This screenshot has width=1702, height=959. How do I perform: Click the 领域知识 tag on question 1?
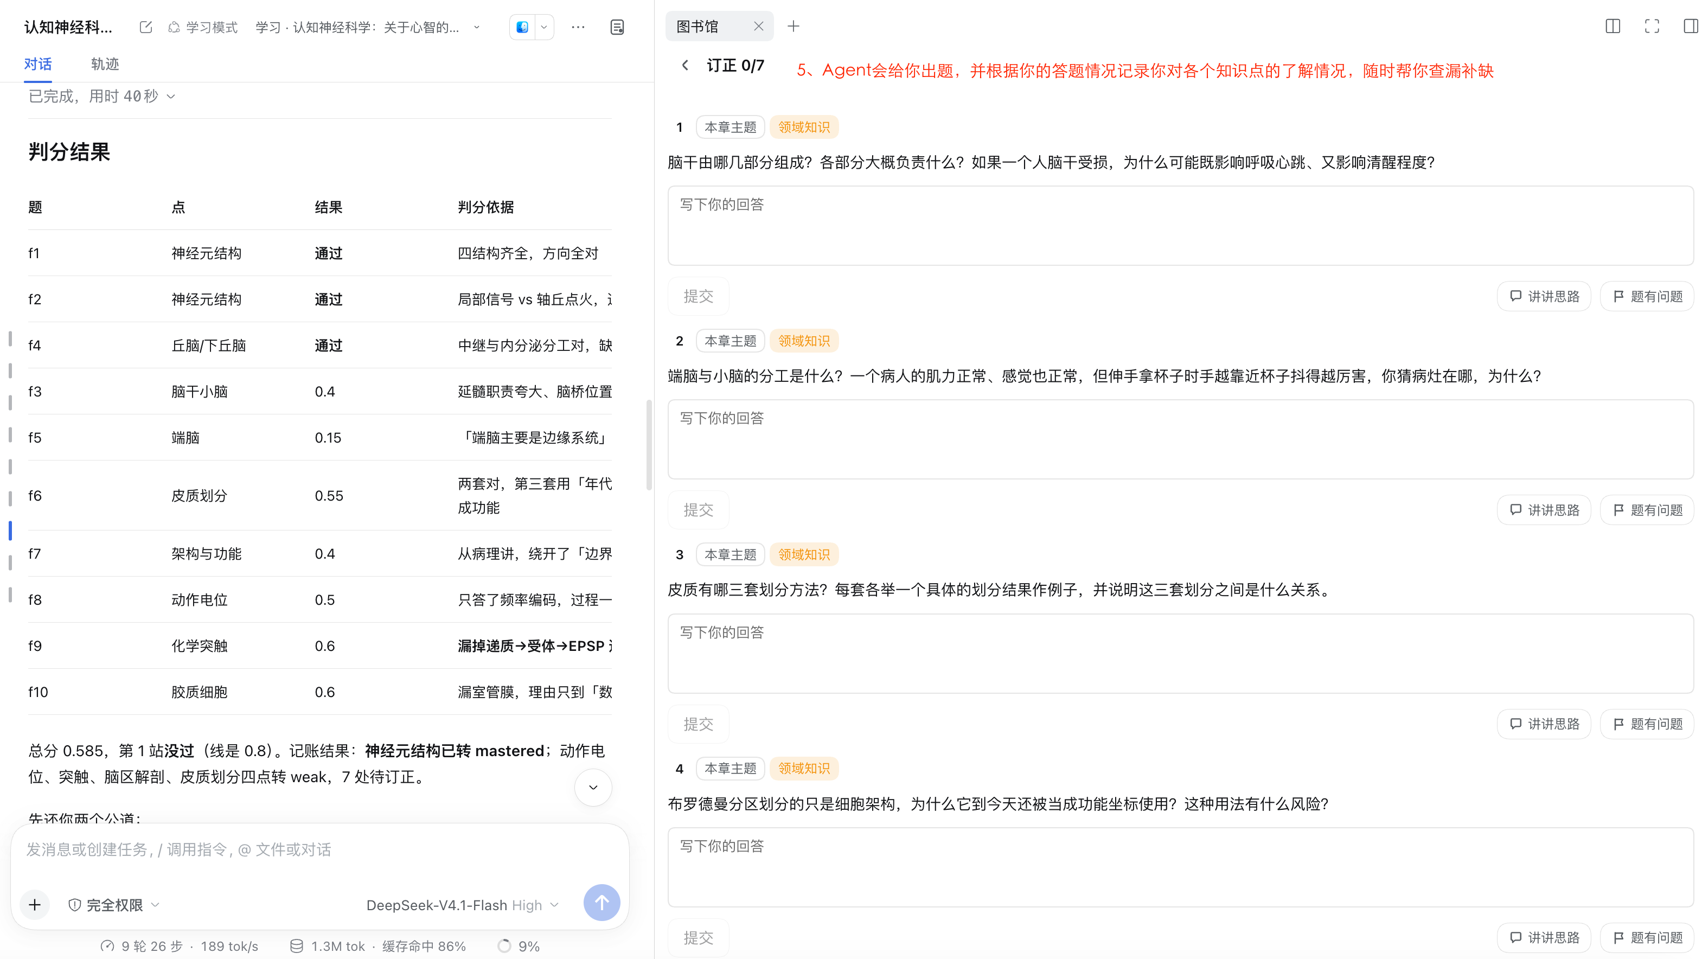(804, 127)
